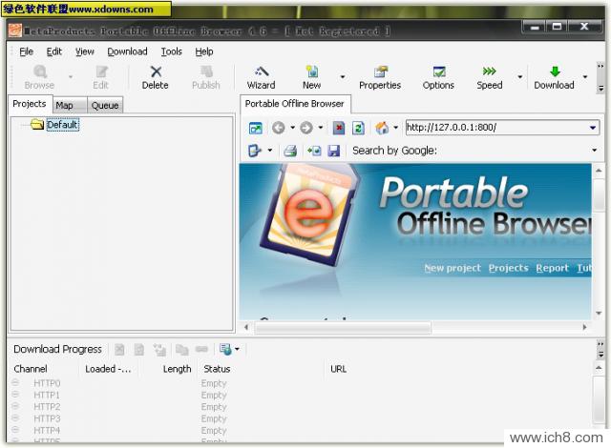Click the Report link on page
Image resolution: width=611 pixels, height=448 pixels.
pos(552,268)
